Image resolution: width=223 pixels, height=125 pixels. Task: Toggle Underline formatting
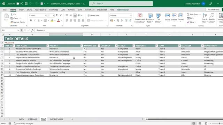point(39,20)
